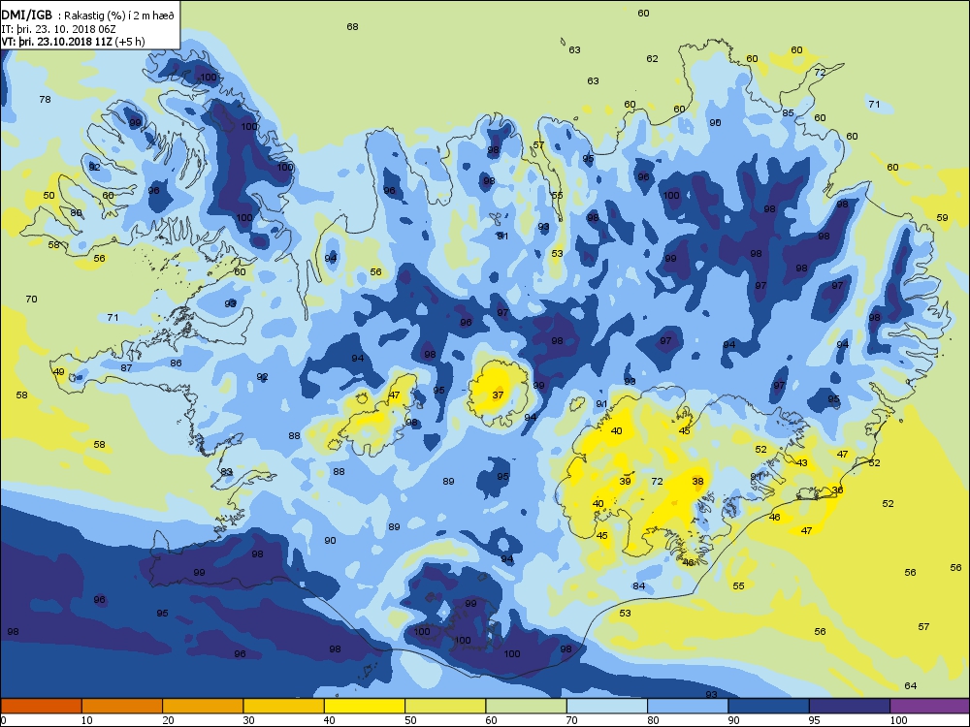Pick the pale green 60–70 legend swatch

point(527,706)
